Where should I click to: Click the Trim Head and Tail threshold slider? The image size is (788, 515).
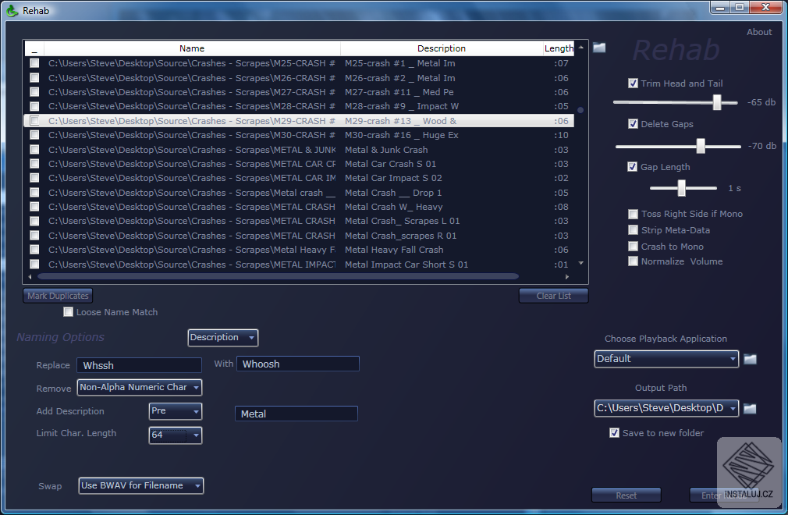coord(676,102)
